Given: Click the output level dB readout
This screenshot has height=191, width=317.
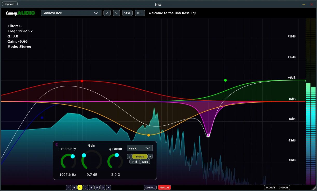Looking at the screenshot, I should 277,188.
